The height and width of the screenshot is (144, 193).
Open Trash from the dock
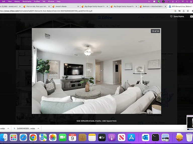click(x=189, y=137)
